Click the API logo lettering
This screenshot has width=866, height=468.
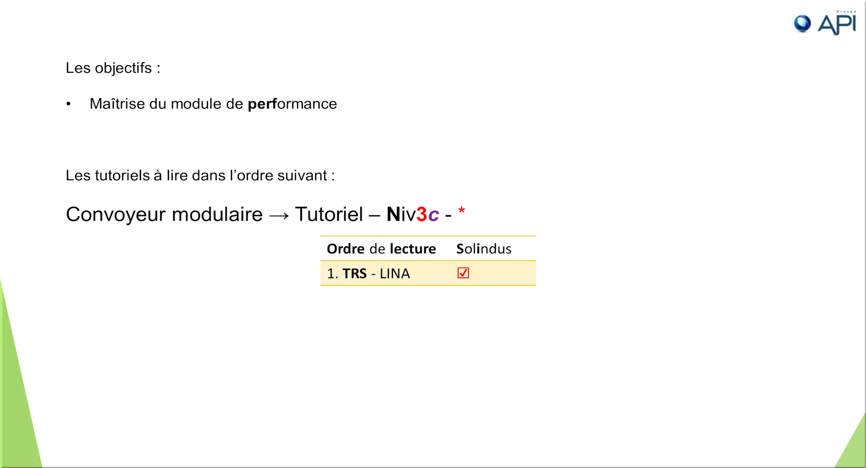pos(837,24)
